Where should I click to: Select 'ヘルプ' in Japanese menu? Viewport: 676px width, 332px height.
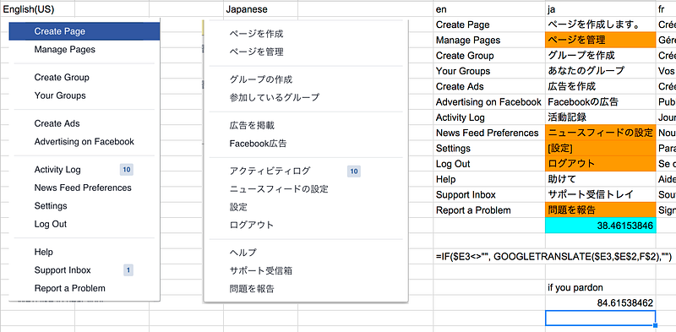pos(243,253)
